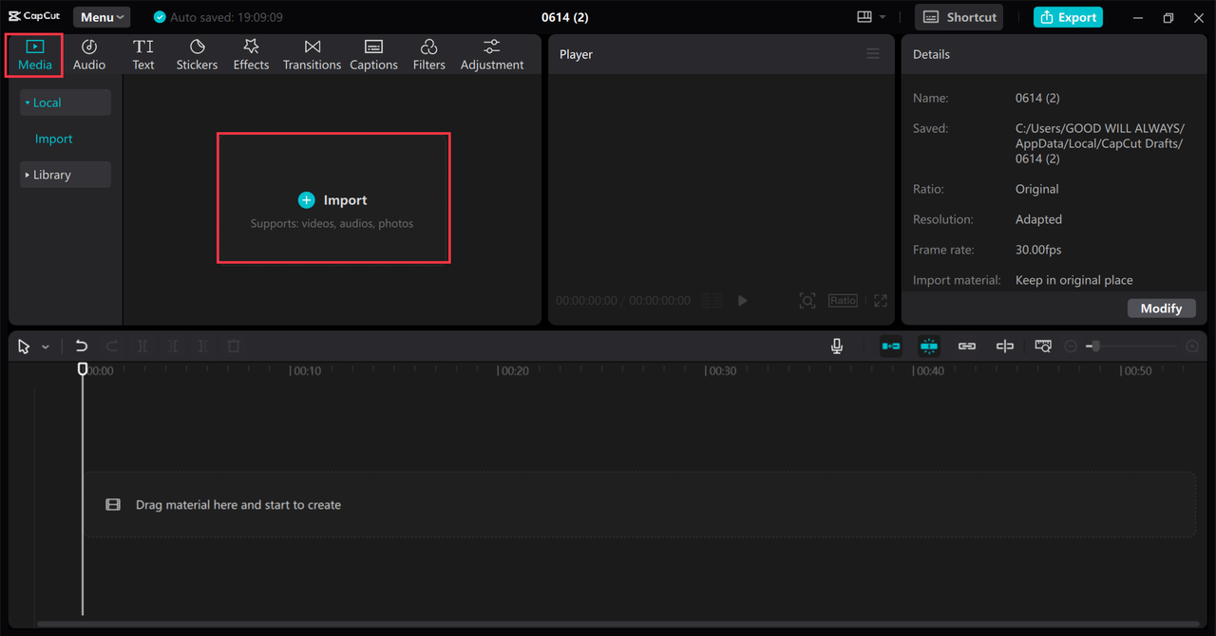Zoom in the timeline with plus icon
This screenshot has width=1216, height=636.
coord(1192,346)
